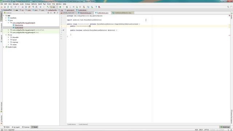The width and height of the screenshot is (233, 131).
Task: Click the Cut scissors icon
Action: click(x=23, y=7)
